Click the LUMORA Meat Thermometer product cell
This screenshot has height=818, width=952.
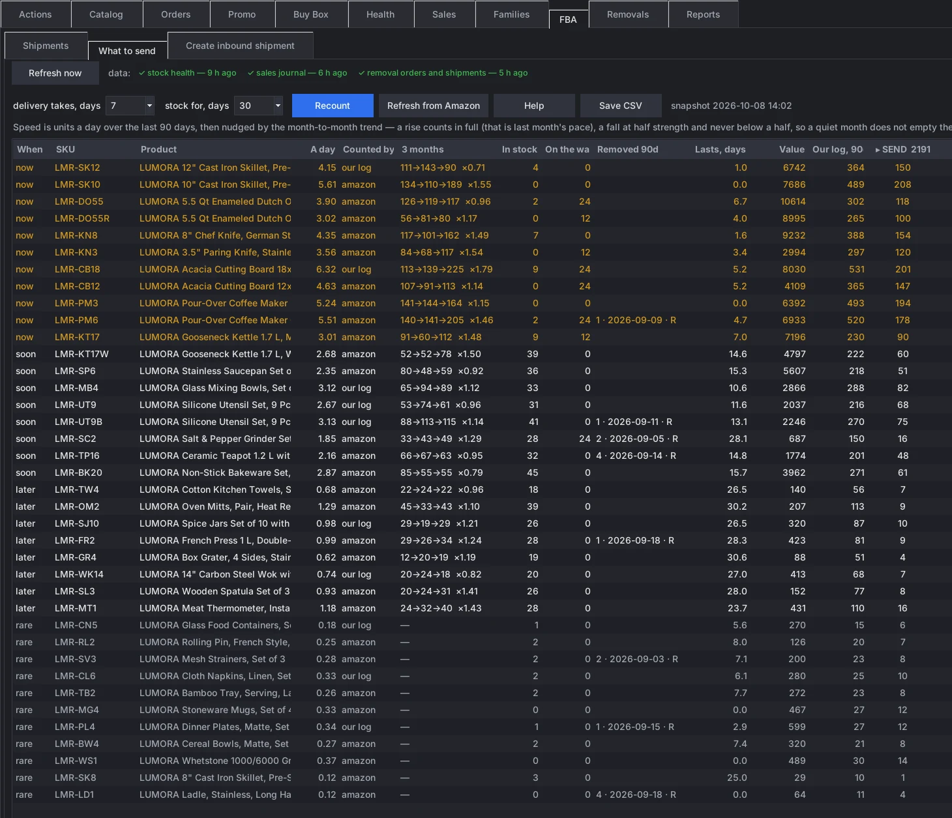[215, 608]
